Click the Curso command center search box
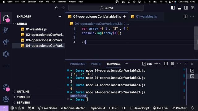198x111 pixels. tap(106, 8)
